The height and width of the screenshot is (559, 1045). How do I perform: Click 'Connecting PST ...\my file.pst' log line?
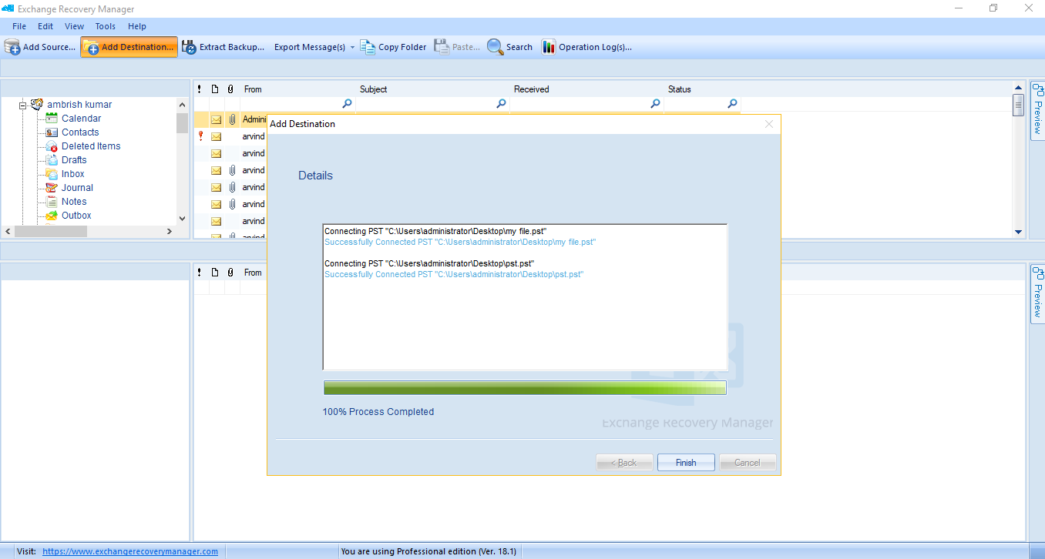coord(435,231)
